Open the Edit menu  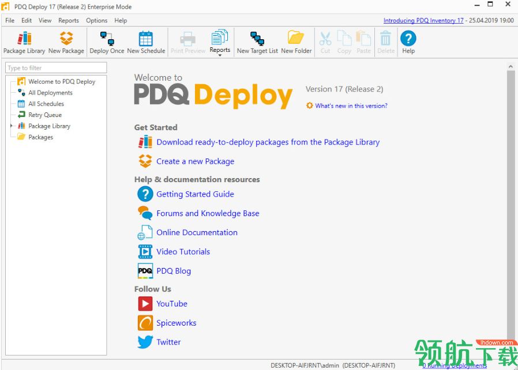pyautogui.click(x=27, y=21)
